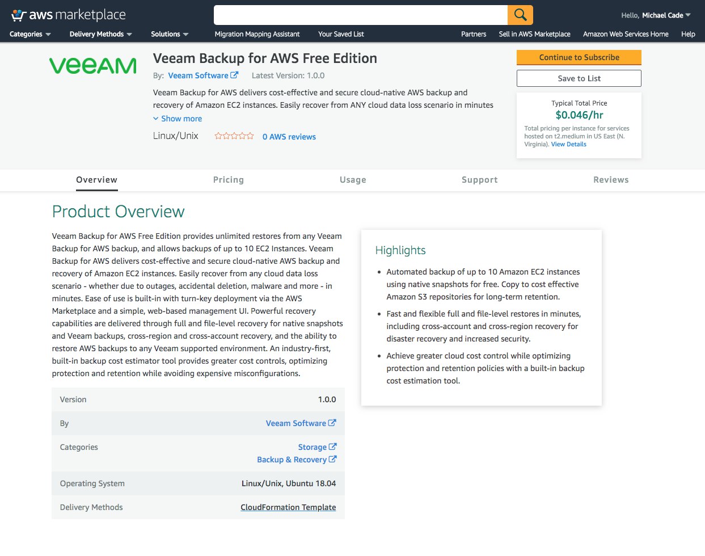Switch to the Usage tab
Viewport: 705px width, 556px height.
(353, 180)
